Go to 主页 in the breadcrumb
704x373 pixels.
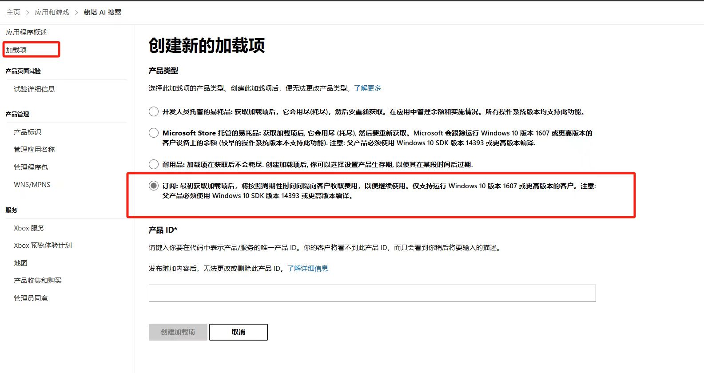tap(13, 12)
